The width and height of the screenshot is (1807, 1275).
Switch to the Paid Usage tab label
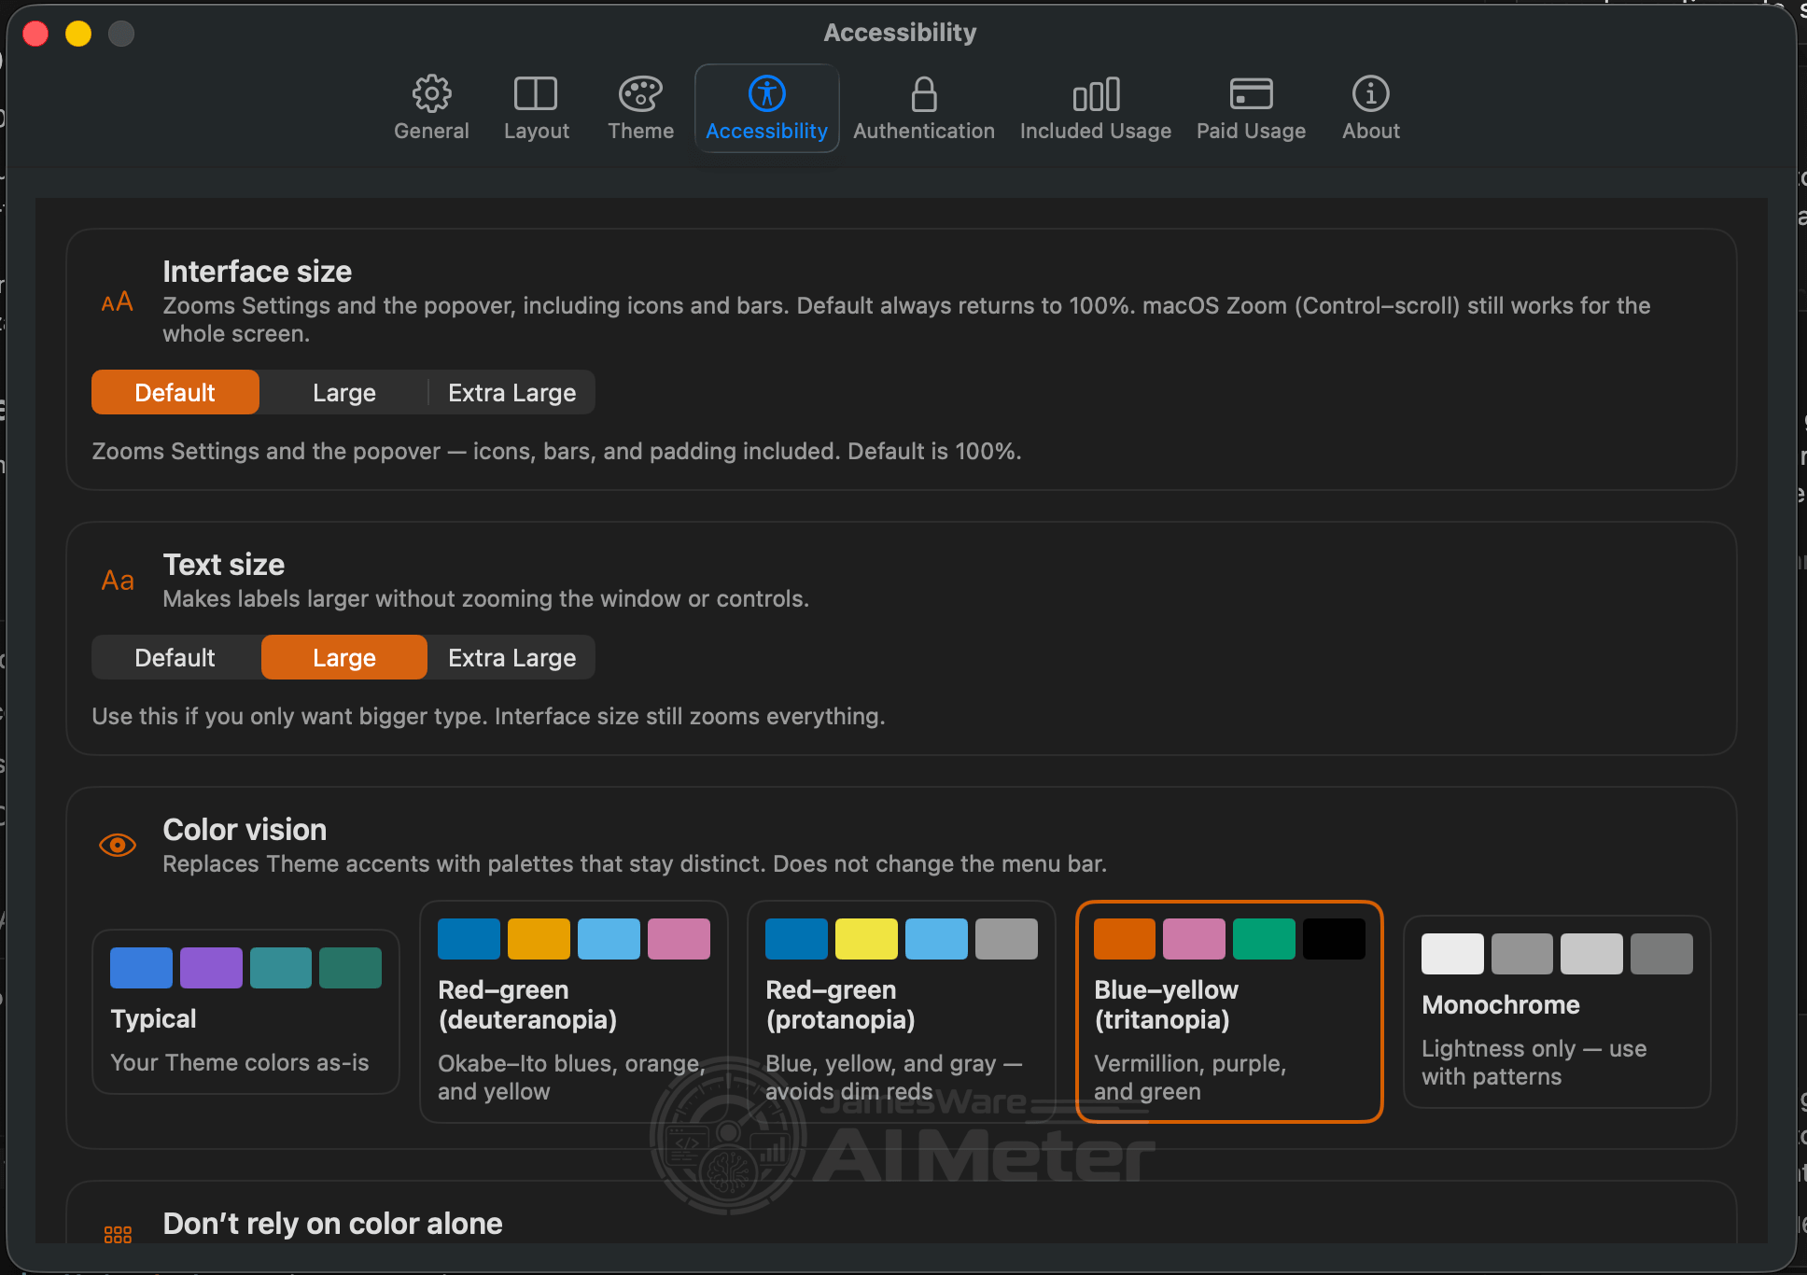(x=1251, y=131)
